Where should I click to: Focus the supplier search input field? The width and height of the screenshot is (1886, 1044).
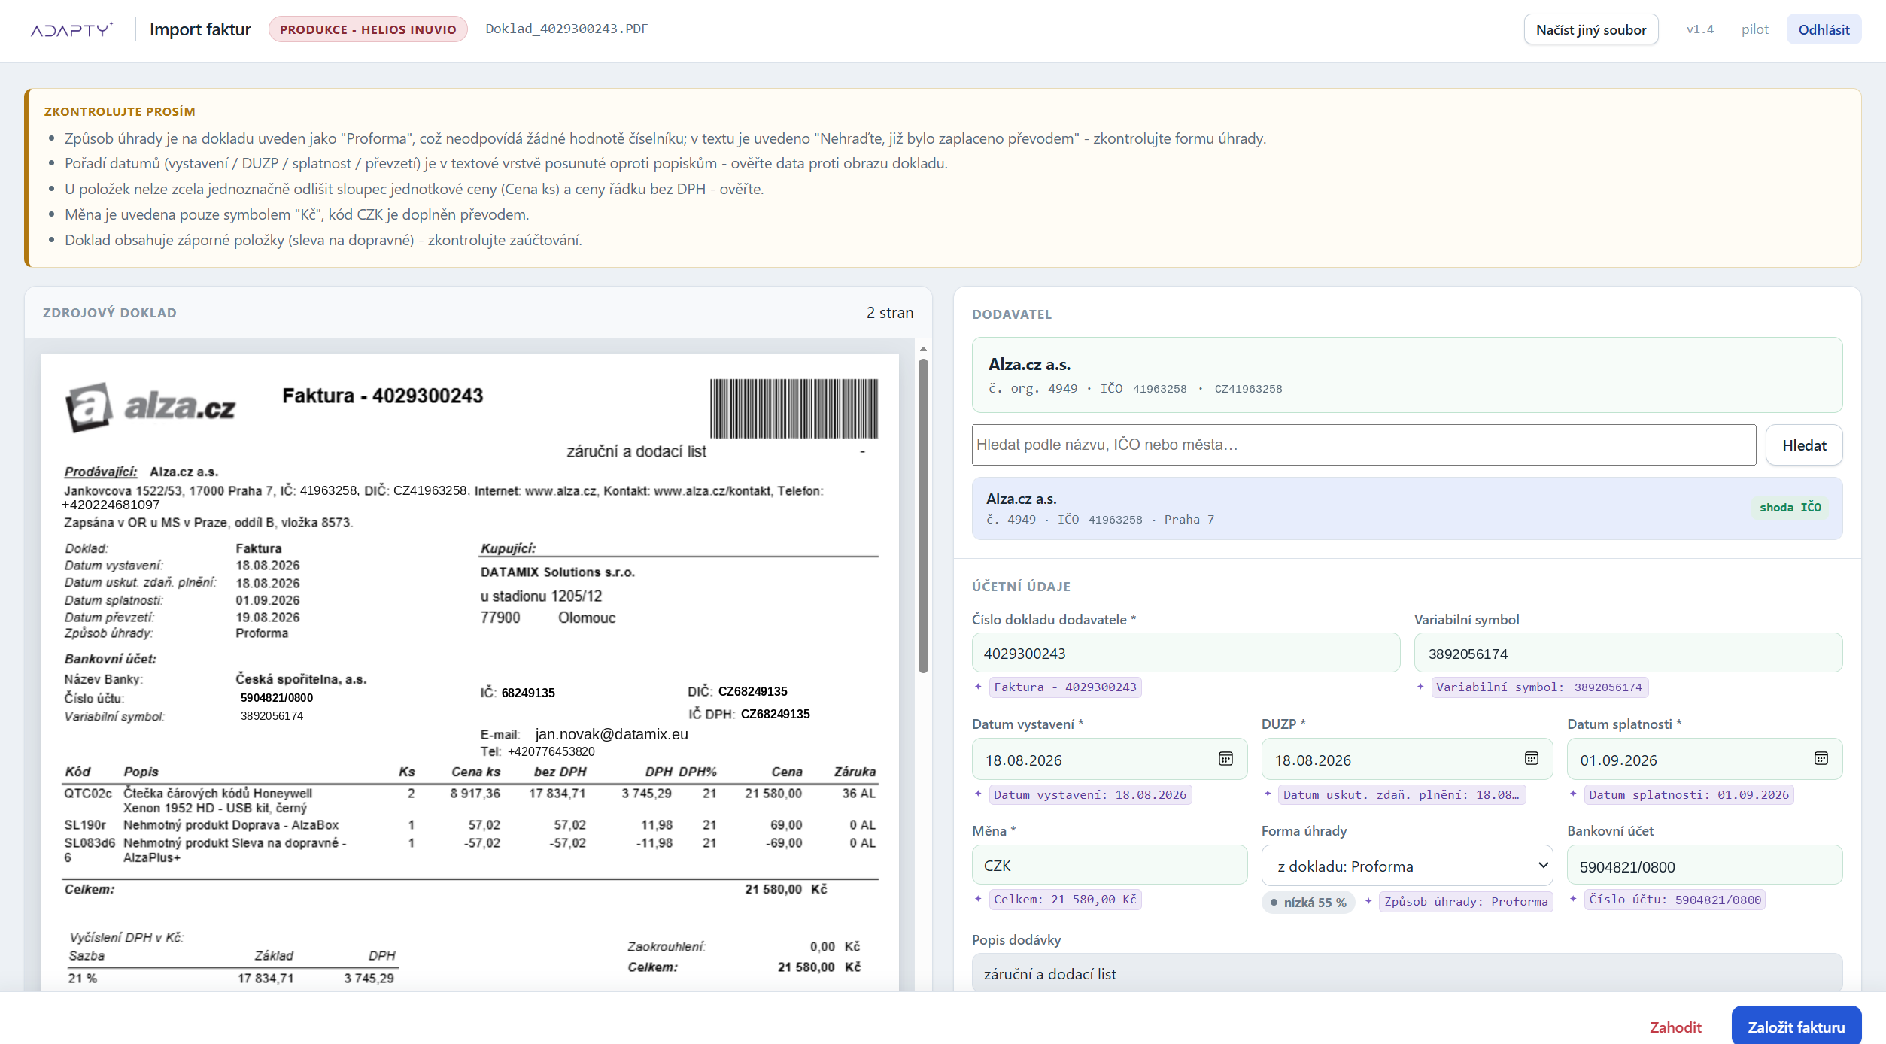(1364, 445)
